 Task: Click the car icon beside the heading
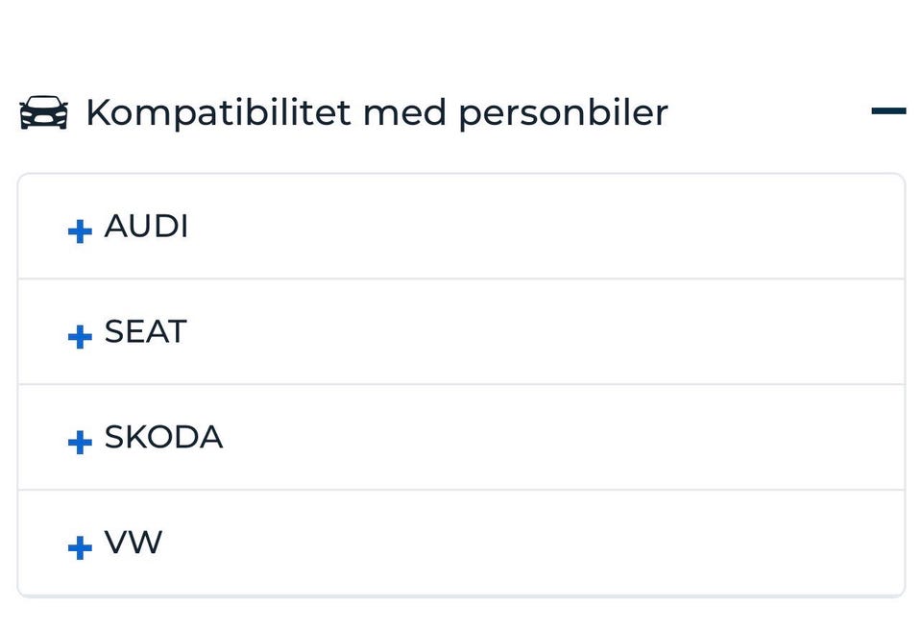(x=43, y=113)
